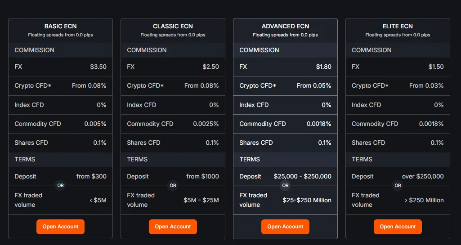The height and width of the screenshot is (245, 461).
Task: Click Crypto CFD* label in Elite ECN card
Action: tap(370, 85)
